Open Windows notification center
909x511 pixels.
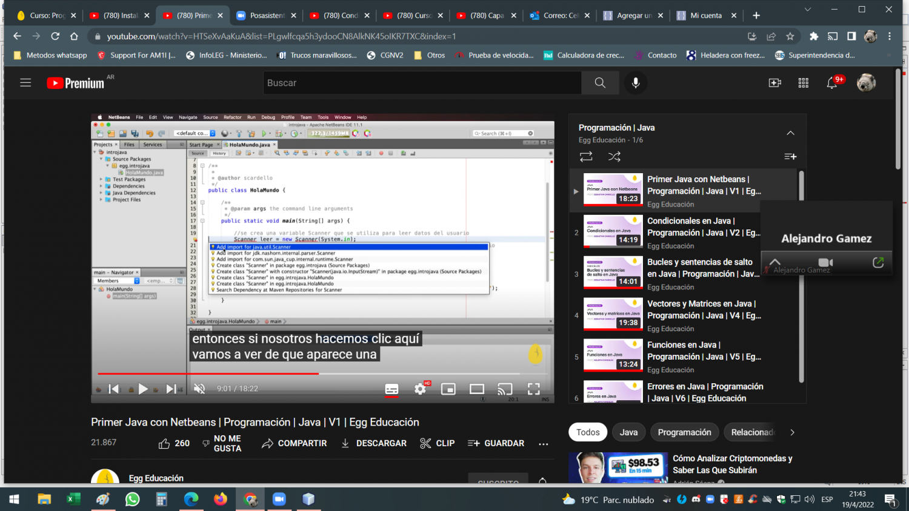[x=890, y=499]
